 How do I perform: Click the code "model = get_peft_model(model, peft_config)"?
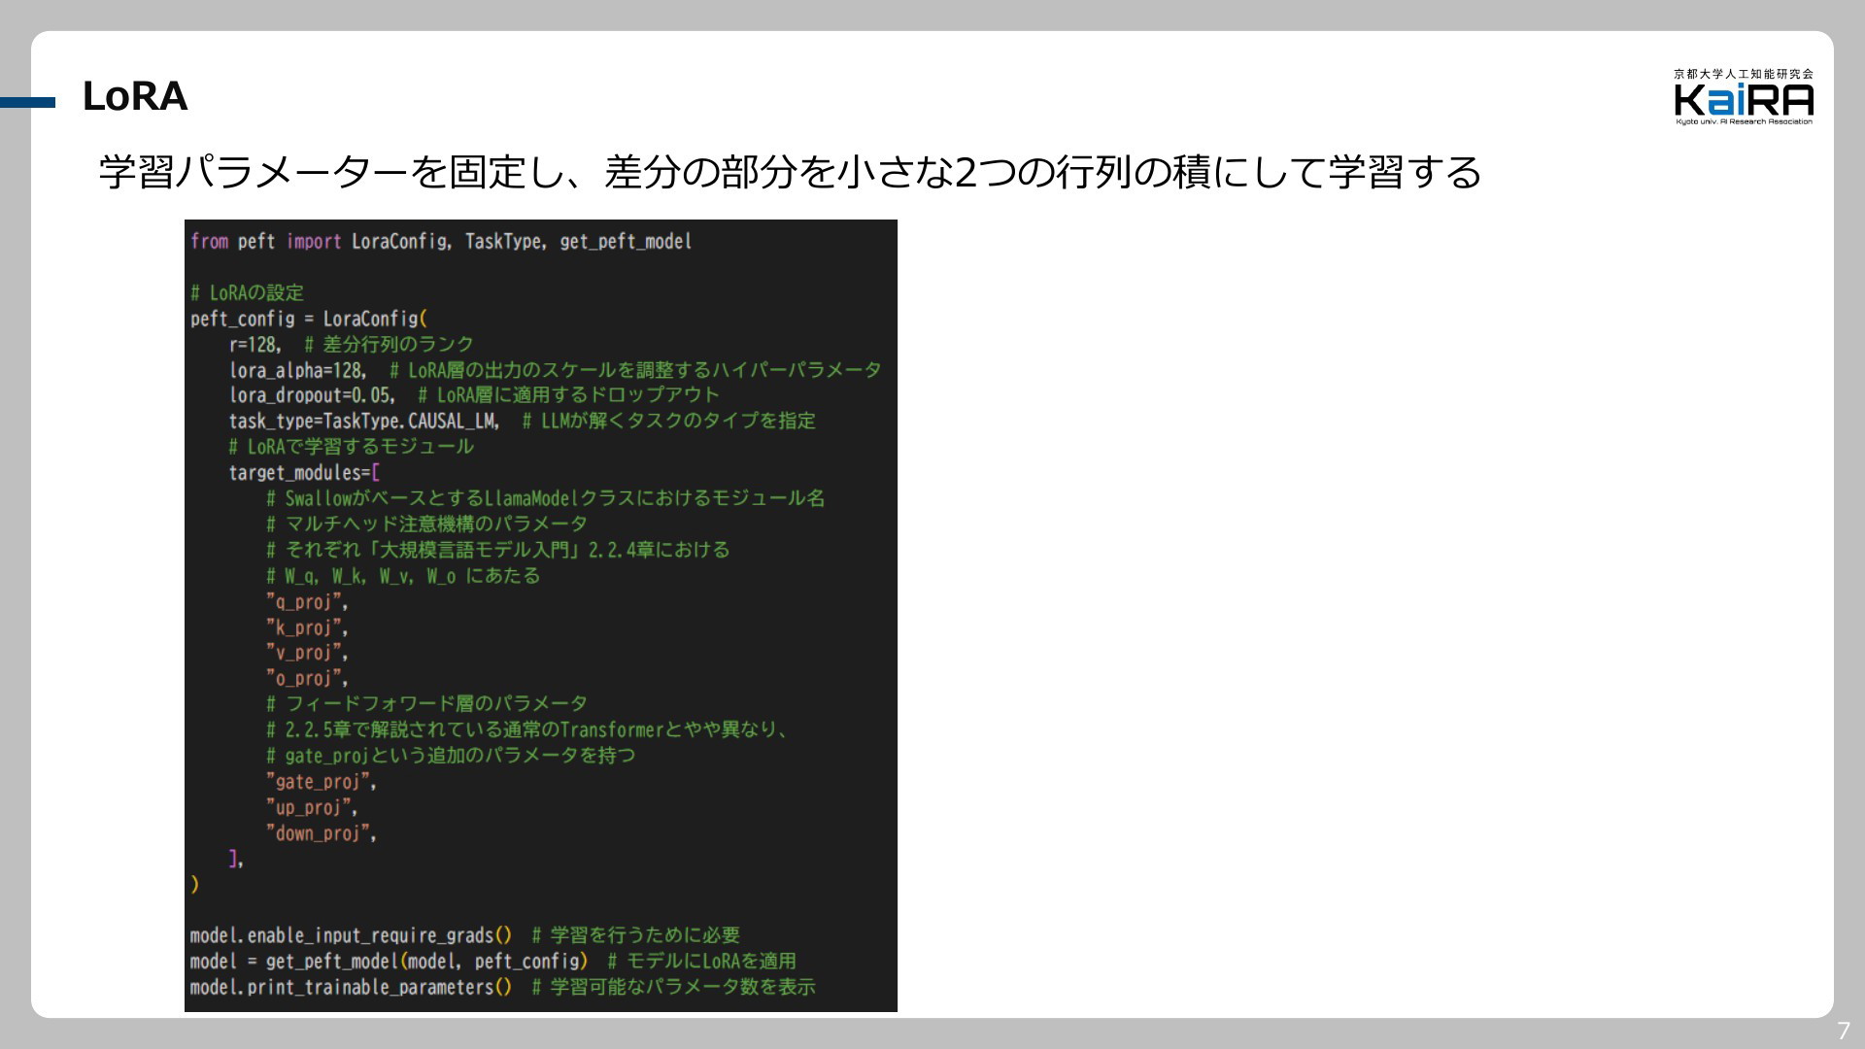[x=389, y=962]
